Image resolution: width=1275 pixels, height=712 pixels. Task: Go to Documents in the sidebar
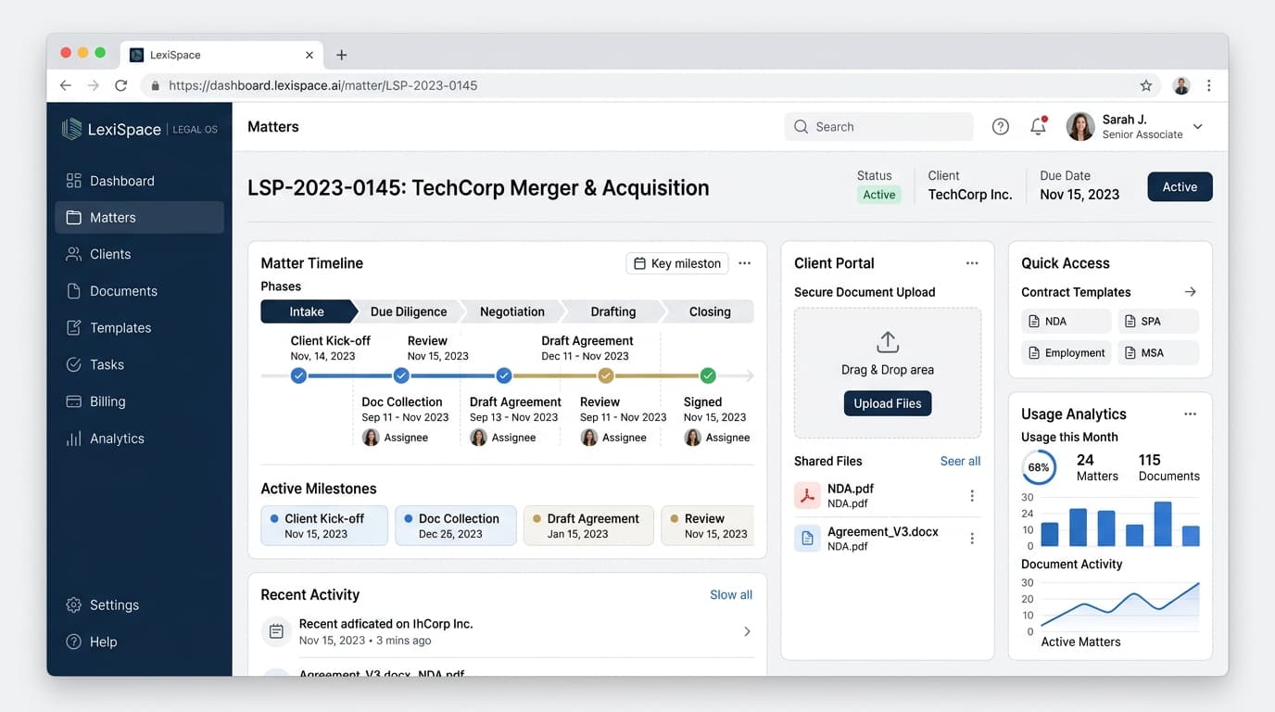coord(139,291)
